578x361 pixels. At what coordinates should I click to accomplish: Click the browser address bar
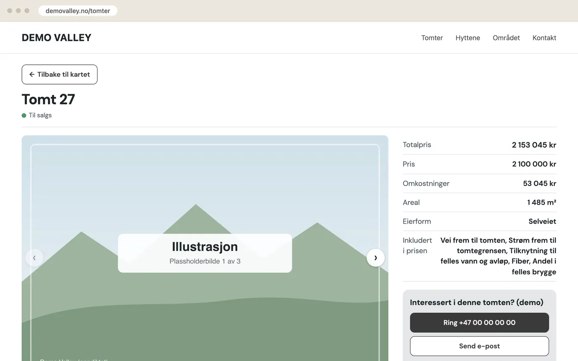click(78, 11)
